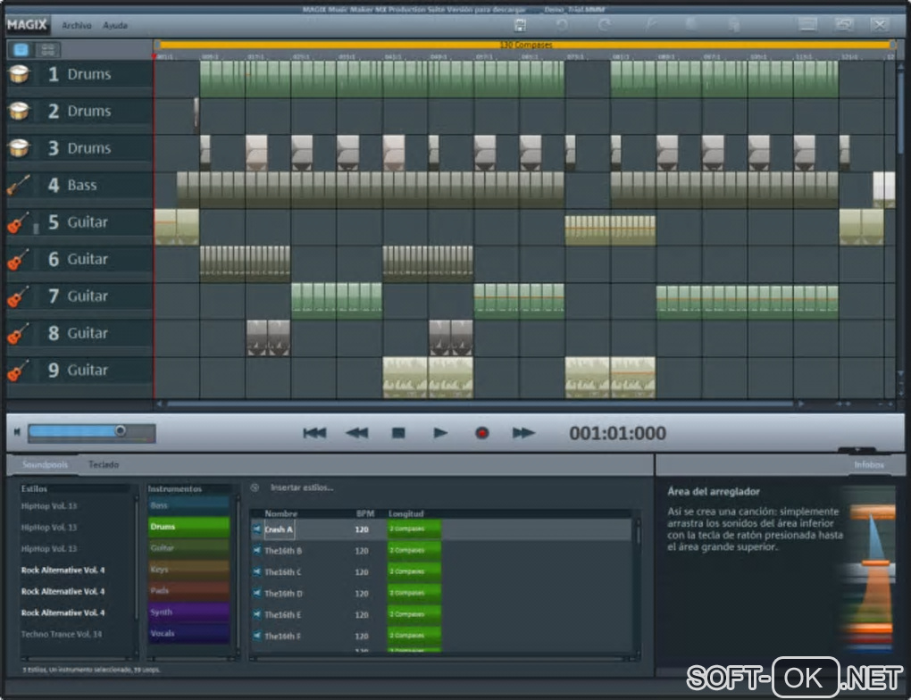Start playback with the play button
This screenshot has height=700, width=911.
coord(440,433)
